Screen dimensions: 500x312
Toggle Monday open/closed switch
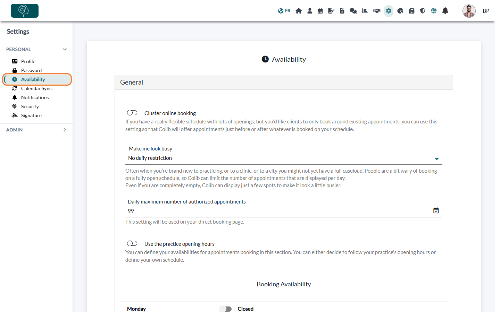pyautogui.click(x=225, y=309)
